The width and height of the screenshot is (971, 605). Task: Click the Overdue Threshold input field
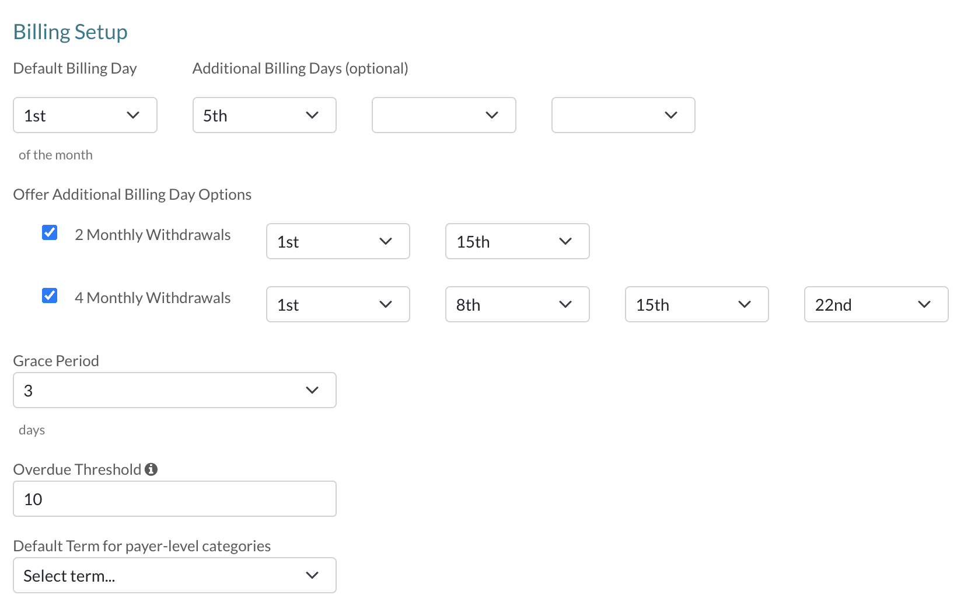174,499
